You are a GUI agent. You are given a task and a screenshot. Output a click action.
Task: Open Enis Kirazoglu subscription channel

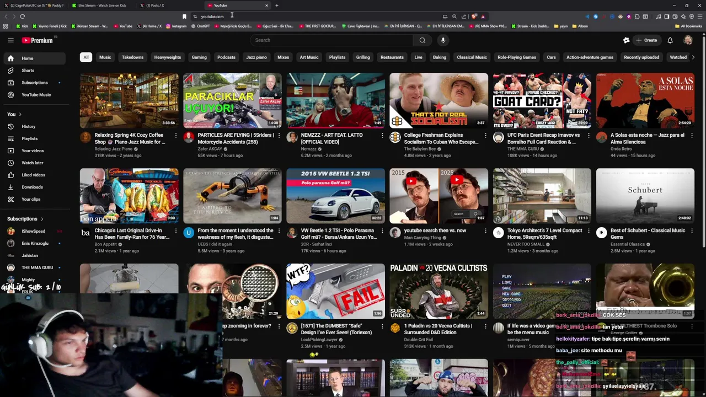pyautogui.click(x=35, y=244)
